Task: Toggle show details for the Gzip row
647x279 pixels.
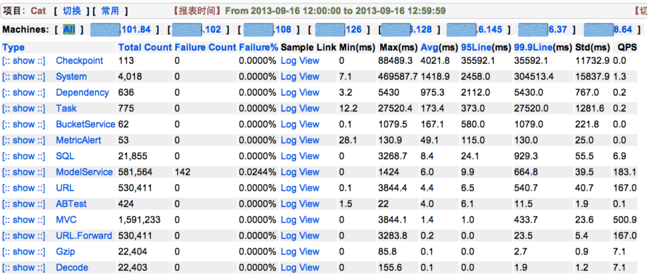Action: coord(24,252)
